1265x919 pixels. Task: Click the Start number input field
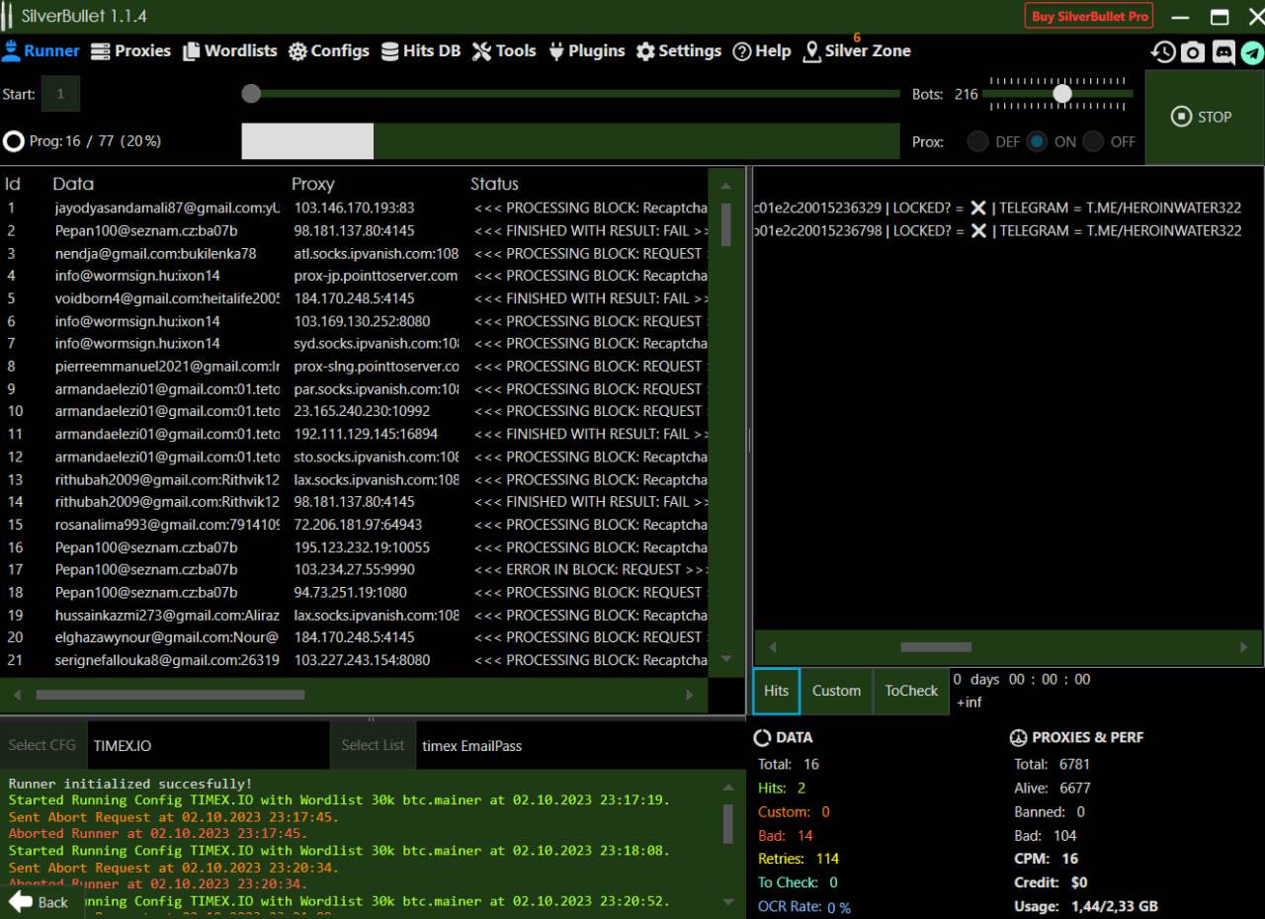pyautogui.click(x=60, y=94)
